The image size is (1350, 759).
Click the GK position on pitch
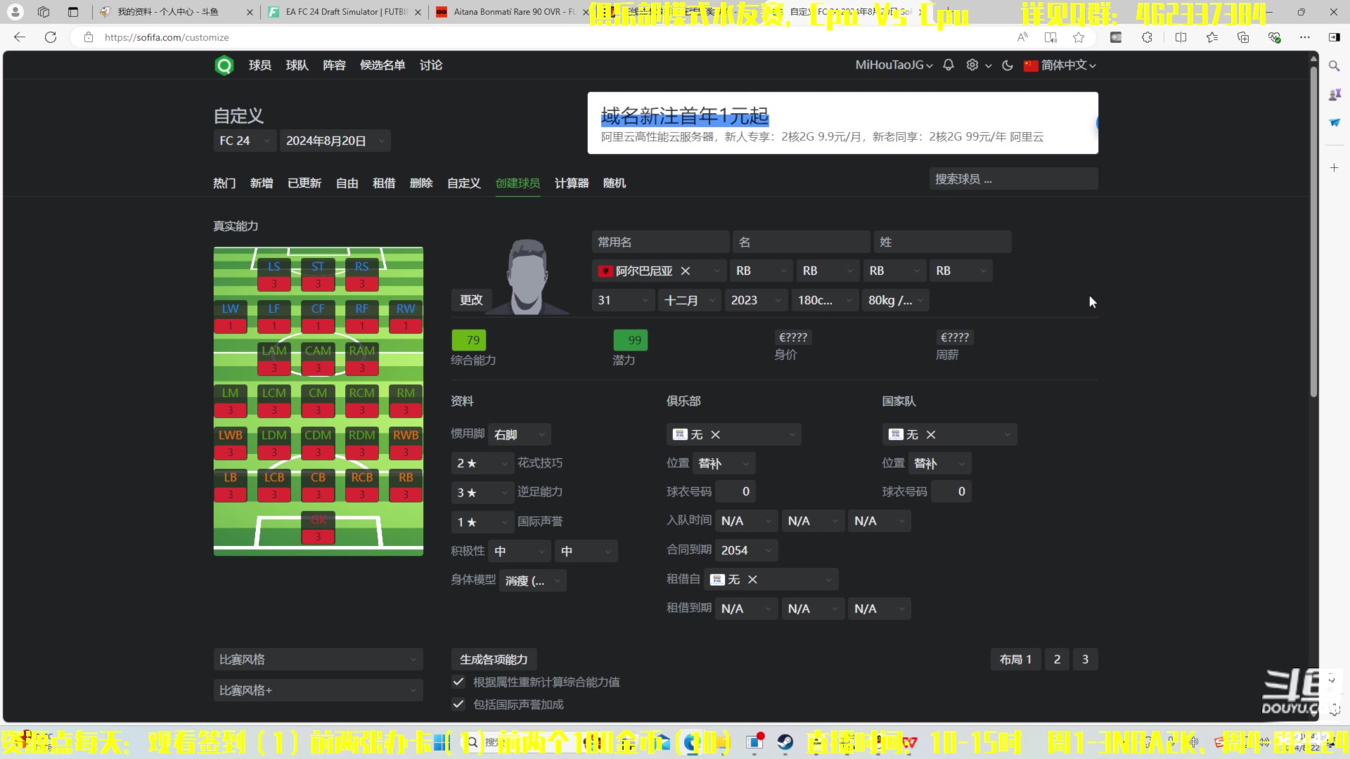tap(318, 527)
